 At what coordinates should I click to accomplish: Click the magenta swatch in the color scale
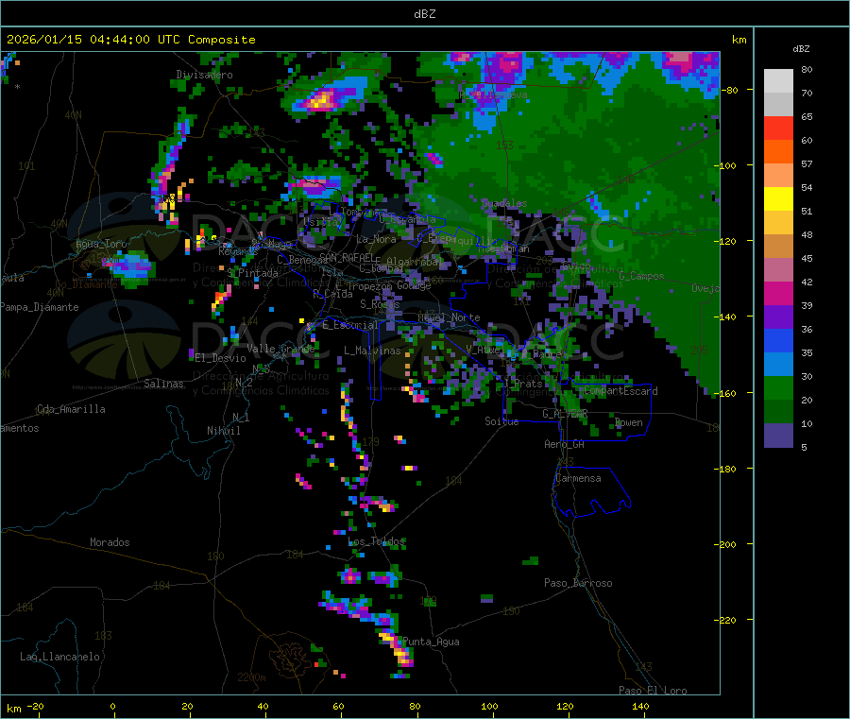[x=778, y=293]
